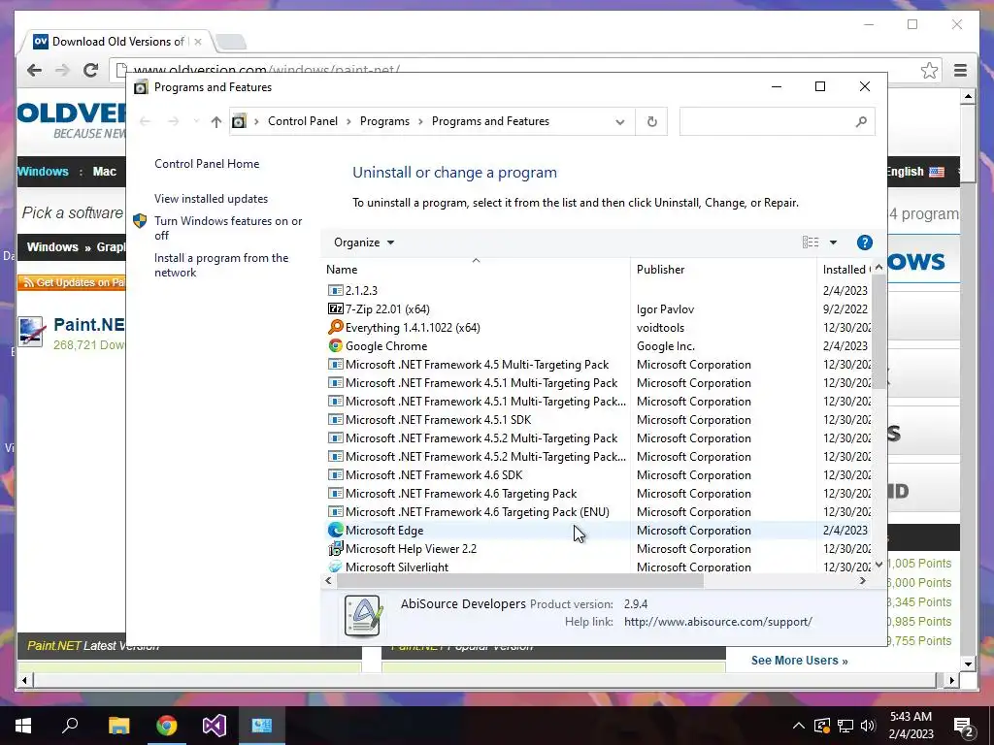
Task: Open File Explorer from taskbar
Action: point(118,726)
